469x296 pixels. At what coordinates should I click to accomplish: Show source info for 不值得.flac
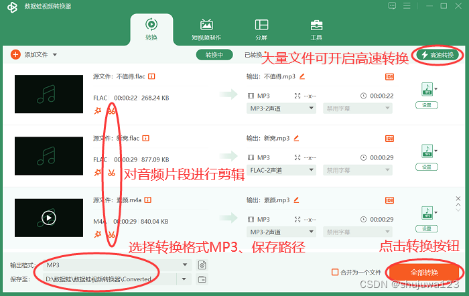(x=151, y=76)
